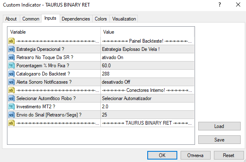Select the Retrasro No Toque Da SR ? label
This screenshot has height=162, width=246.
point(45,57)
